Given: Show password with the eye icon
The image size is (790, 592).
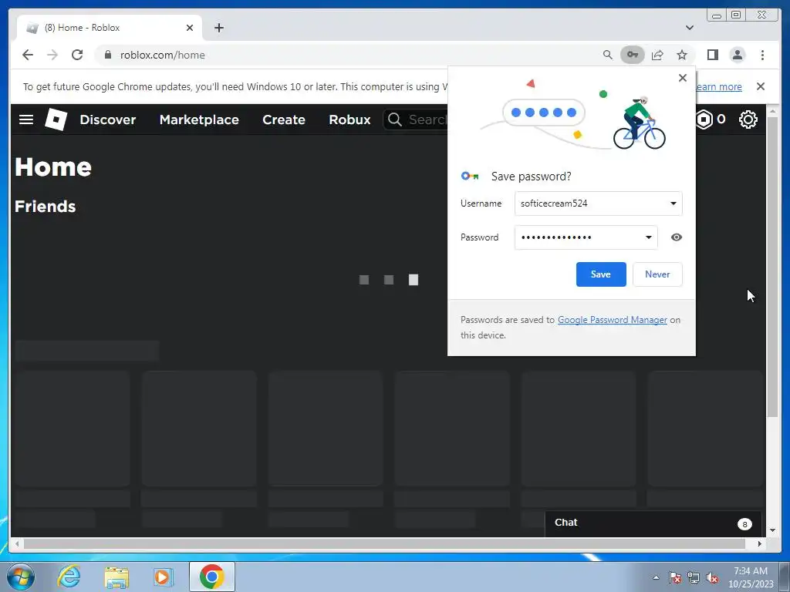Looking at the screenshot, I should [x=676, y=237].
